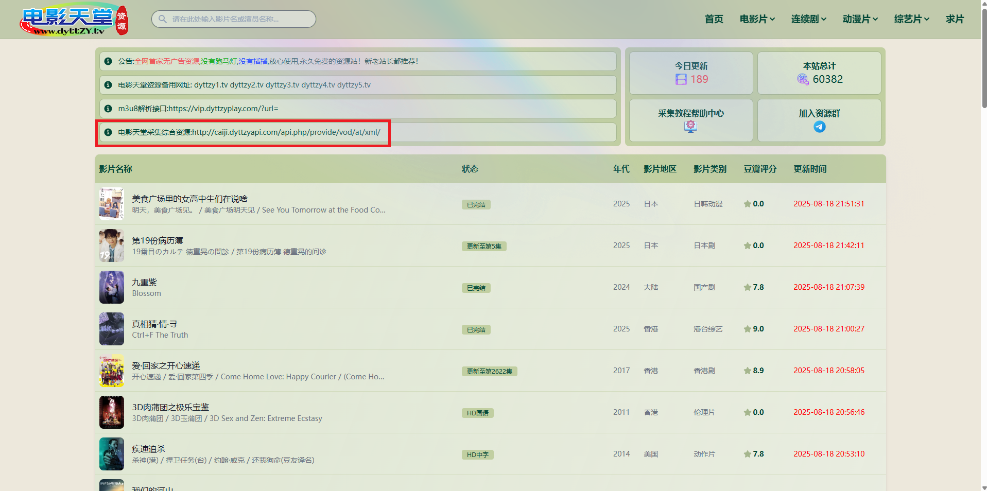Screen dimensions: 987x491
Task: Click the monitor icon under 采集教程帮助中心
Action: click(691, 127)
